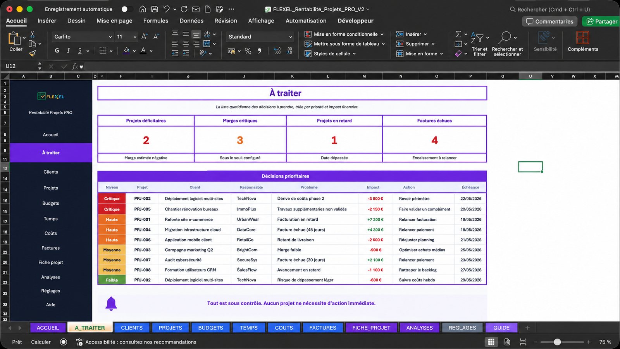Viewport: 620px width, 349px height.
Task: Click the Format Painter brush icon
Action: (x=33, y=53)
